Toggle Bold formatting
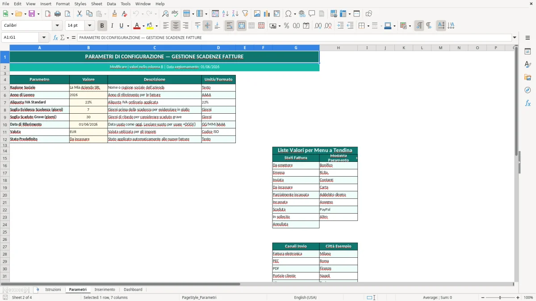Screen dimensions: 536x301 click(102, 26)
